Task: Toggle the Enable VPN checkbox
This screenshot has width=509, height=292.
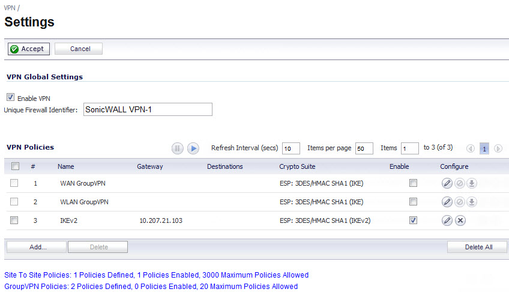Action: pos(10,97)
